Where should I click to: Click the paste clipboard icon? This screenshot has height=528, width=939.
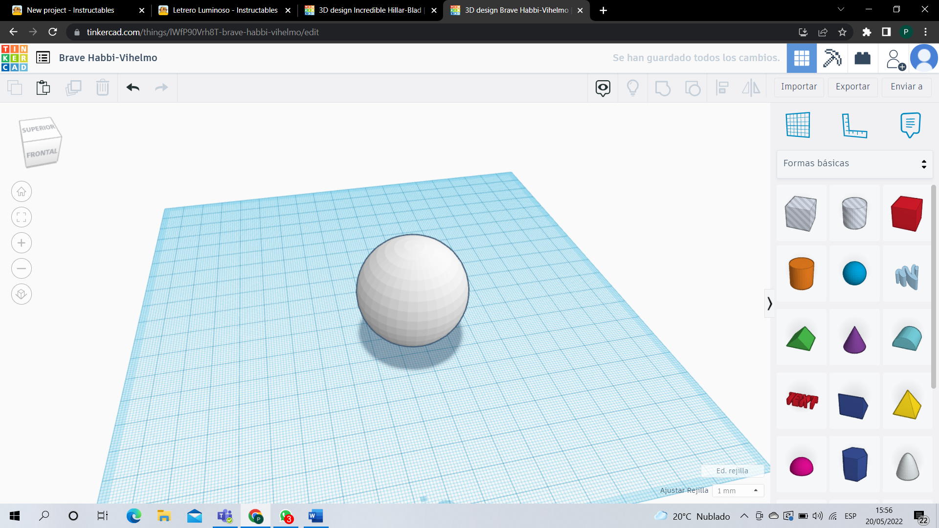click(x=43, y=88)
